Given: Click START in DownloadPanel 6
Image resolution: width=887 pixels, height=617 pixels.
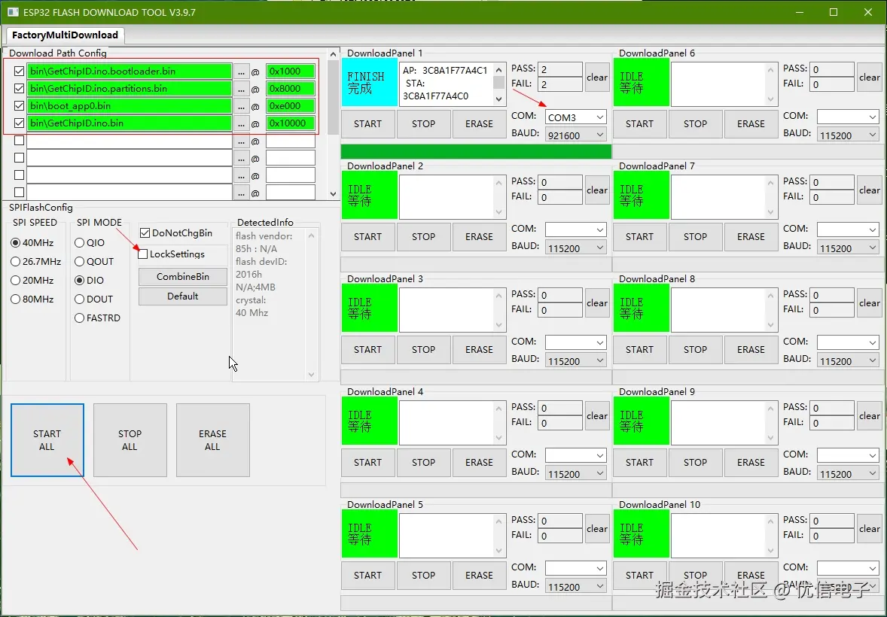Looking at the screenshot, I should tap(640, 124).
